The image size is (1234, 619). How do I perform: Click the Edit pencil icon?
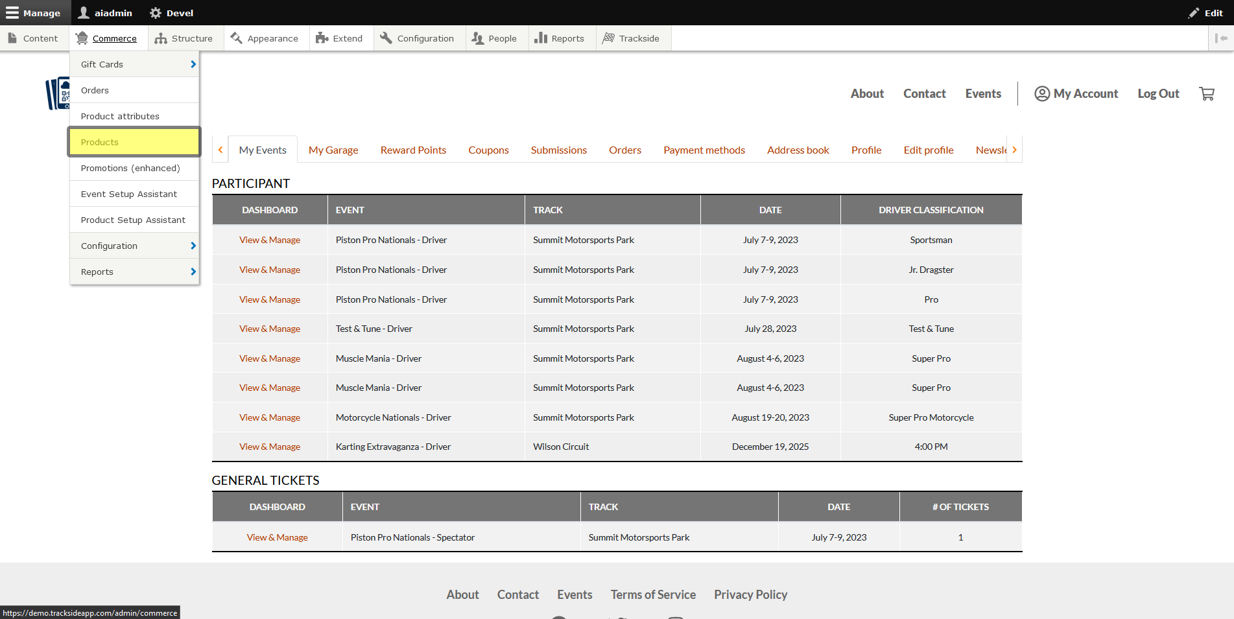[x=1194, y=13]
